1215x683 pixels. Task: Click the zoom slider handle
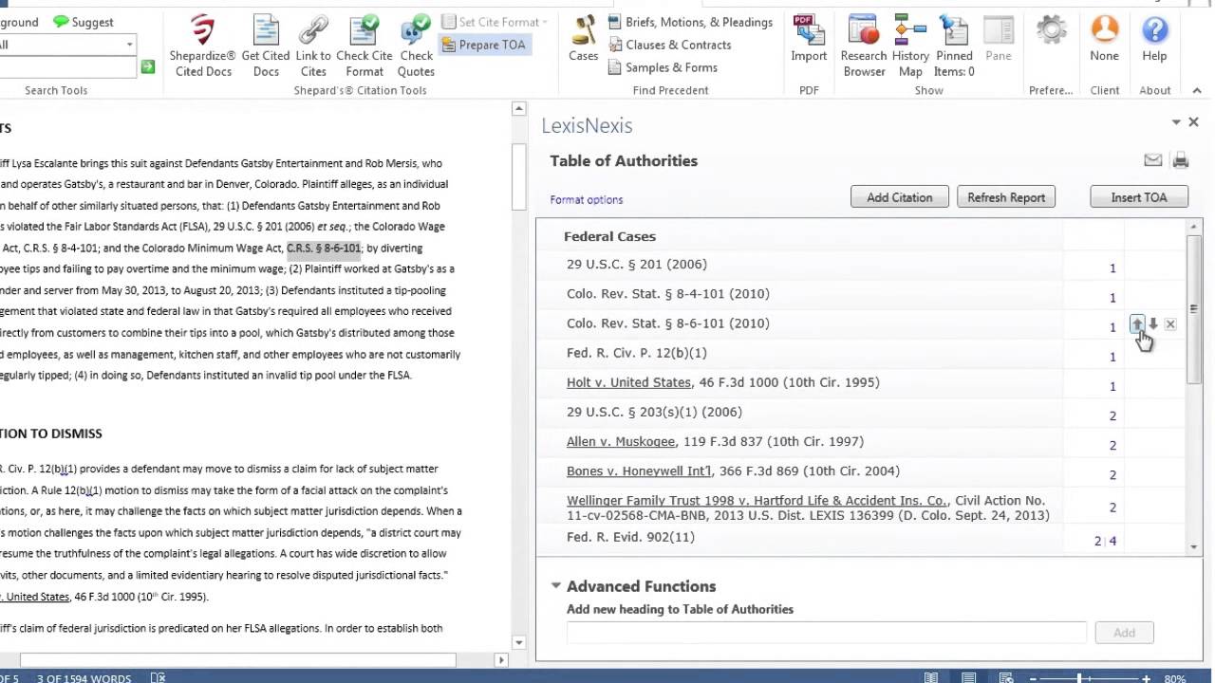tap(1080, 677)
